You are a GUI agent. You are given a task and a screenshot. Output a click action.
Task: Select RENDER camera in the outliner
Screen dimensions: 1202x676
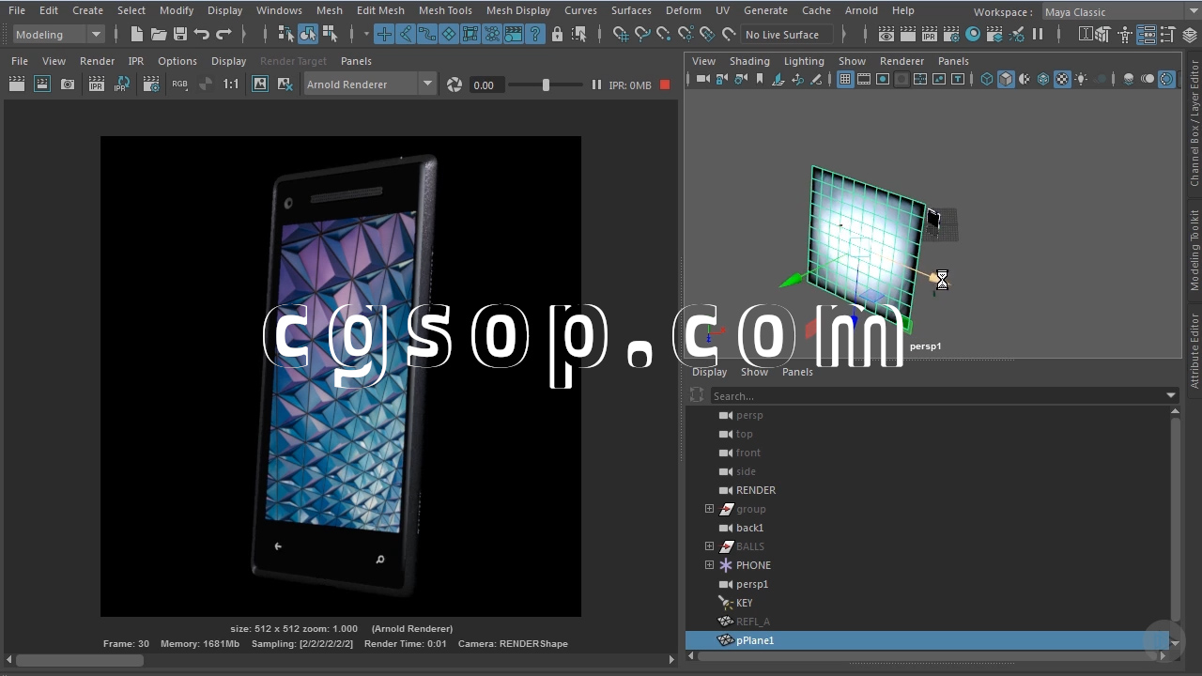coord(755,490)
